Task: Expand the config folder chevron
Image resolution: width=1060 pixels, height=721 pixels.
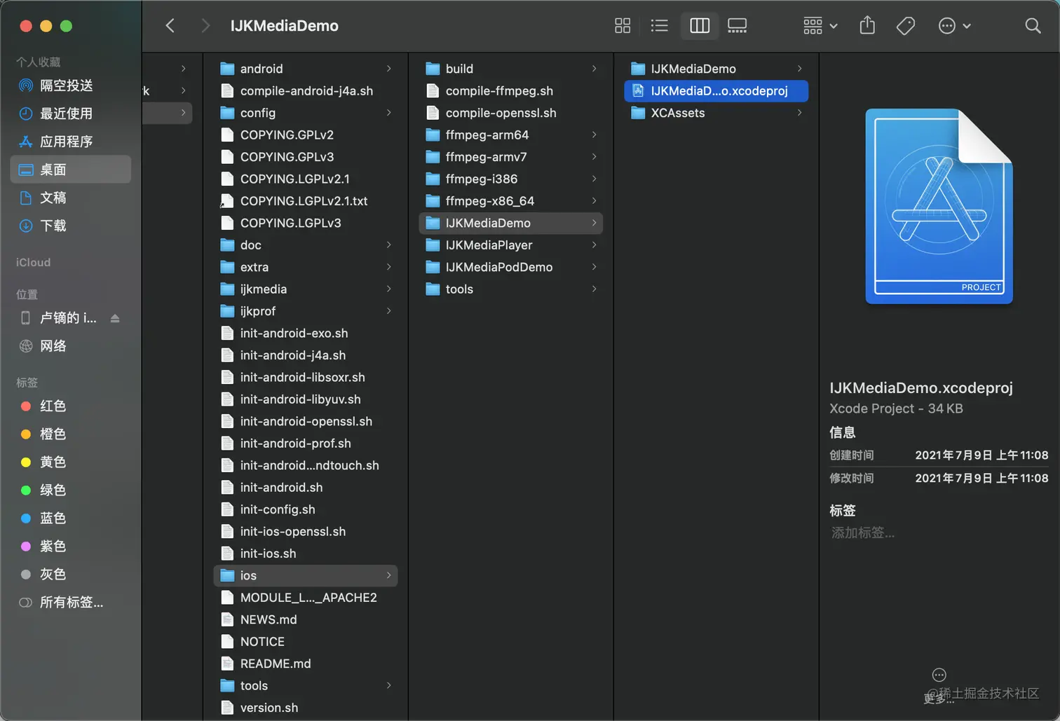Action: tap(388, 113)
